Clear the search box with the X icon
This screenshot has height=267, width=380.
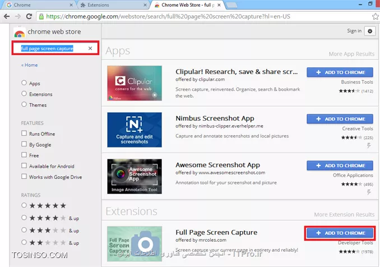pyautogui.click(x=90, y=48)
